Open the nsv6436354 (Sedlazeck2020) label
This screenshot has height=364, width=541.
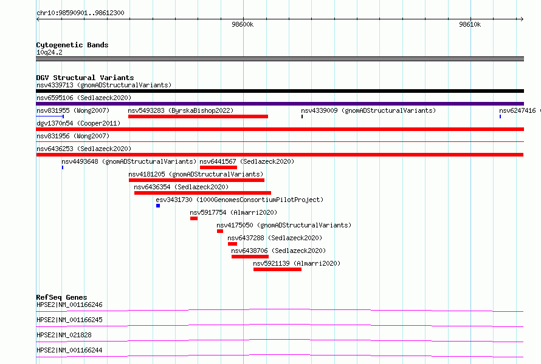[181, 187]
